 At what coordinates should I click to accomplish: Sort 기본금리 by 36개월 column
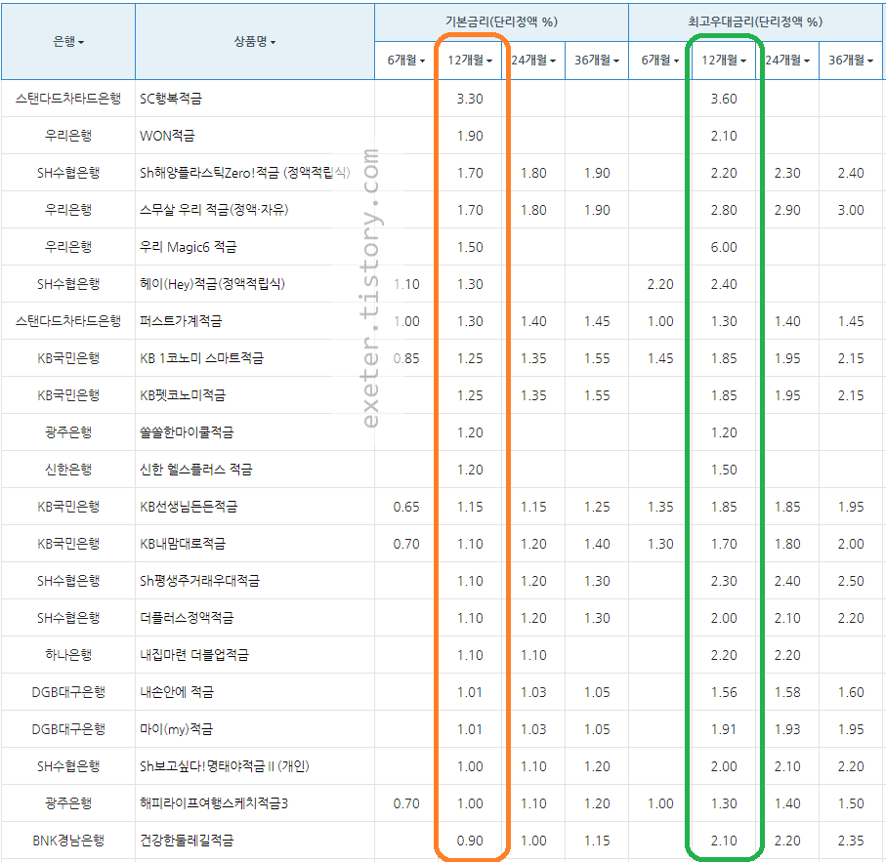(597, 60)
